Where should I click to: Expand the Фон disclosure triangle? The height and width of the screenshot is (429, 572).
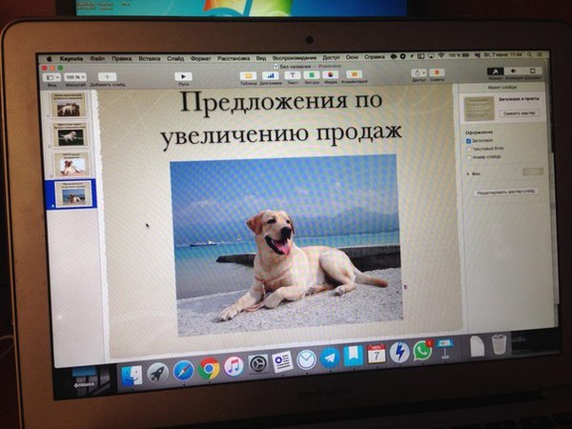466,174
